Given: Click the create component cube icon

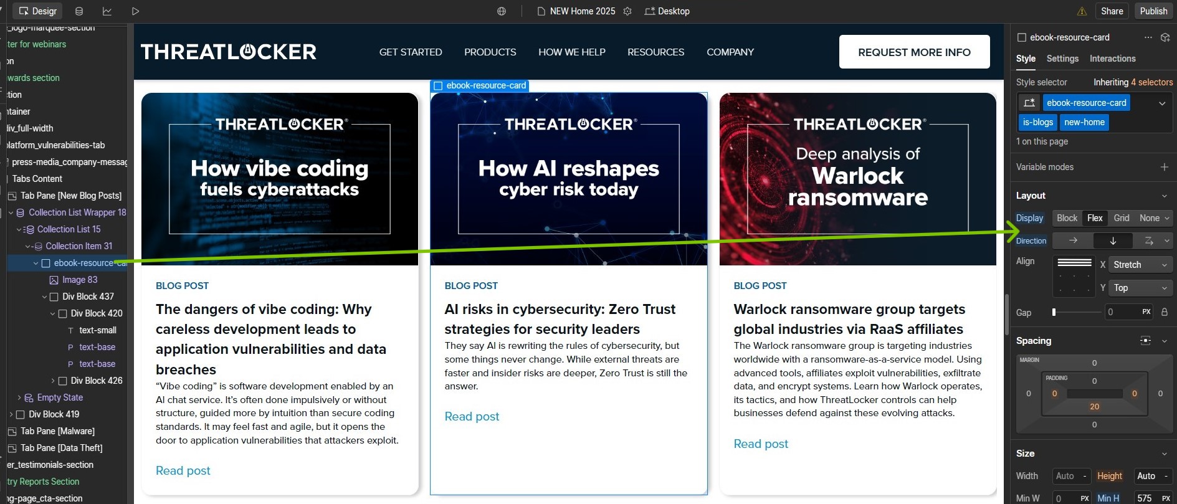Looking at the screenshot, I should tap(1165, 37).
